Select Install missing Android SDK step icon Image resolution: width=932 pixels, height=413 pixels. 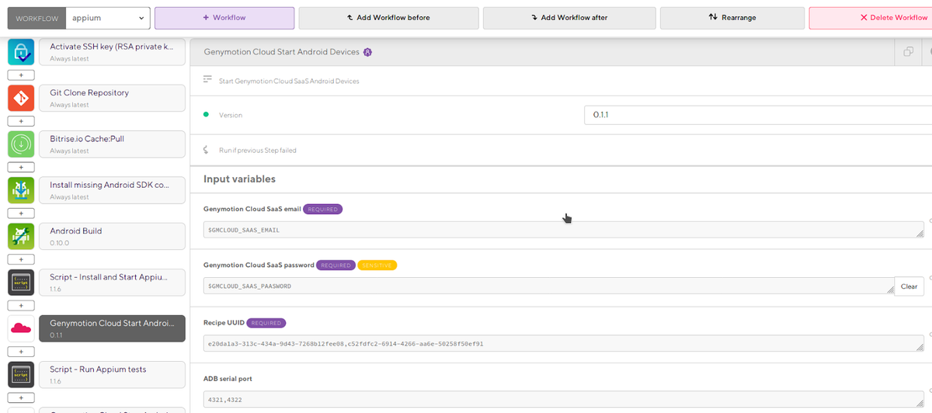(x=21, y=190)
